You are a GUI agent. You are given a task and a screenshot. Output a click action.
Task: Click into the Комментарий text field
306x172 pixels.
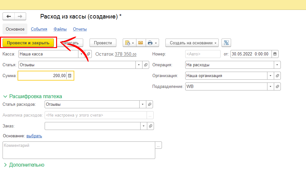[x=79, y=150]
